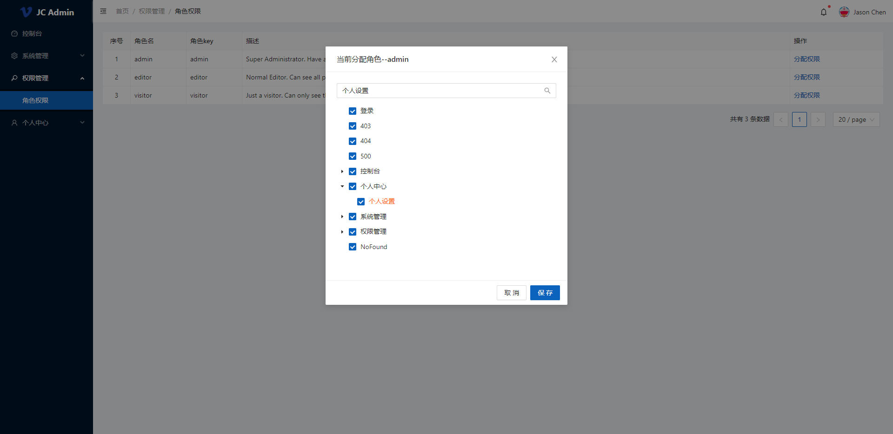This screenshot has width=893, height=434.
Task: Click 分配权限 link for visitor row
Action: (807, 95)
